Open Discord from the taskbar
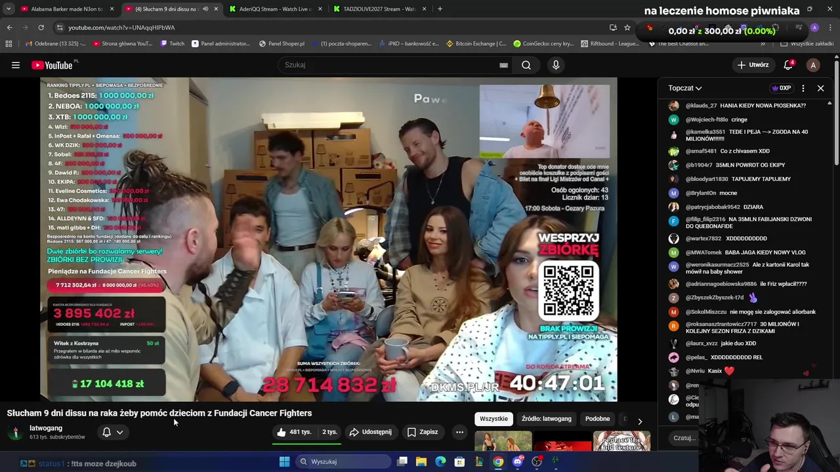The width and height of the screenshot is (840, 472). pyautogui.click(x=518, y=462)
